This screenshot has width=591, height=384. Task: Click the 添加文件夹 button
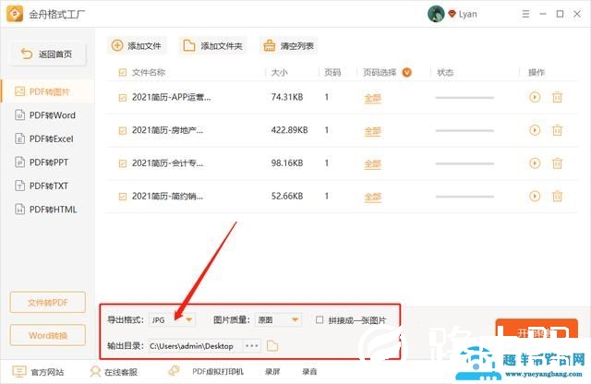point(213,46)
